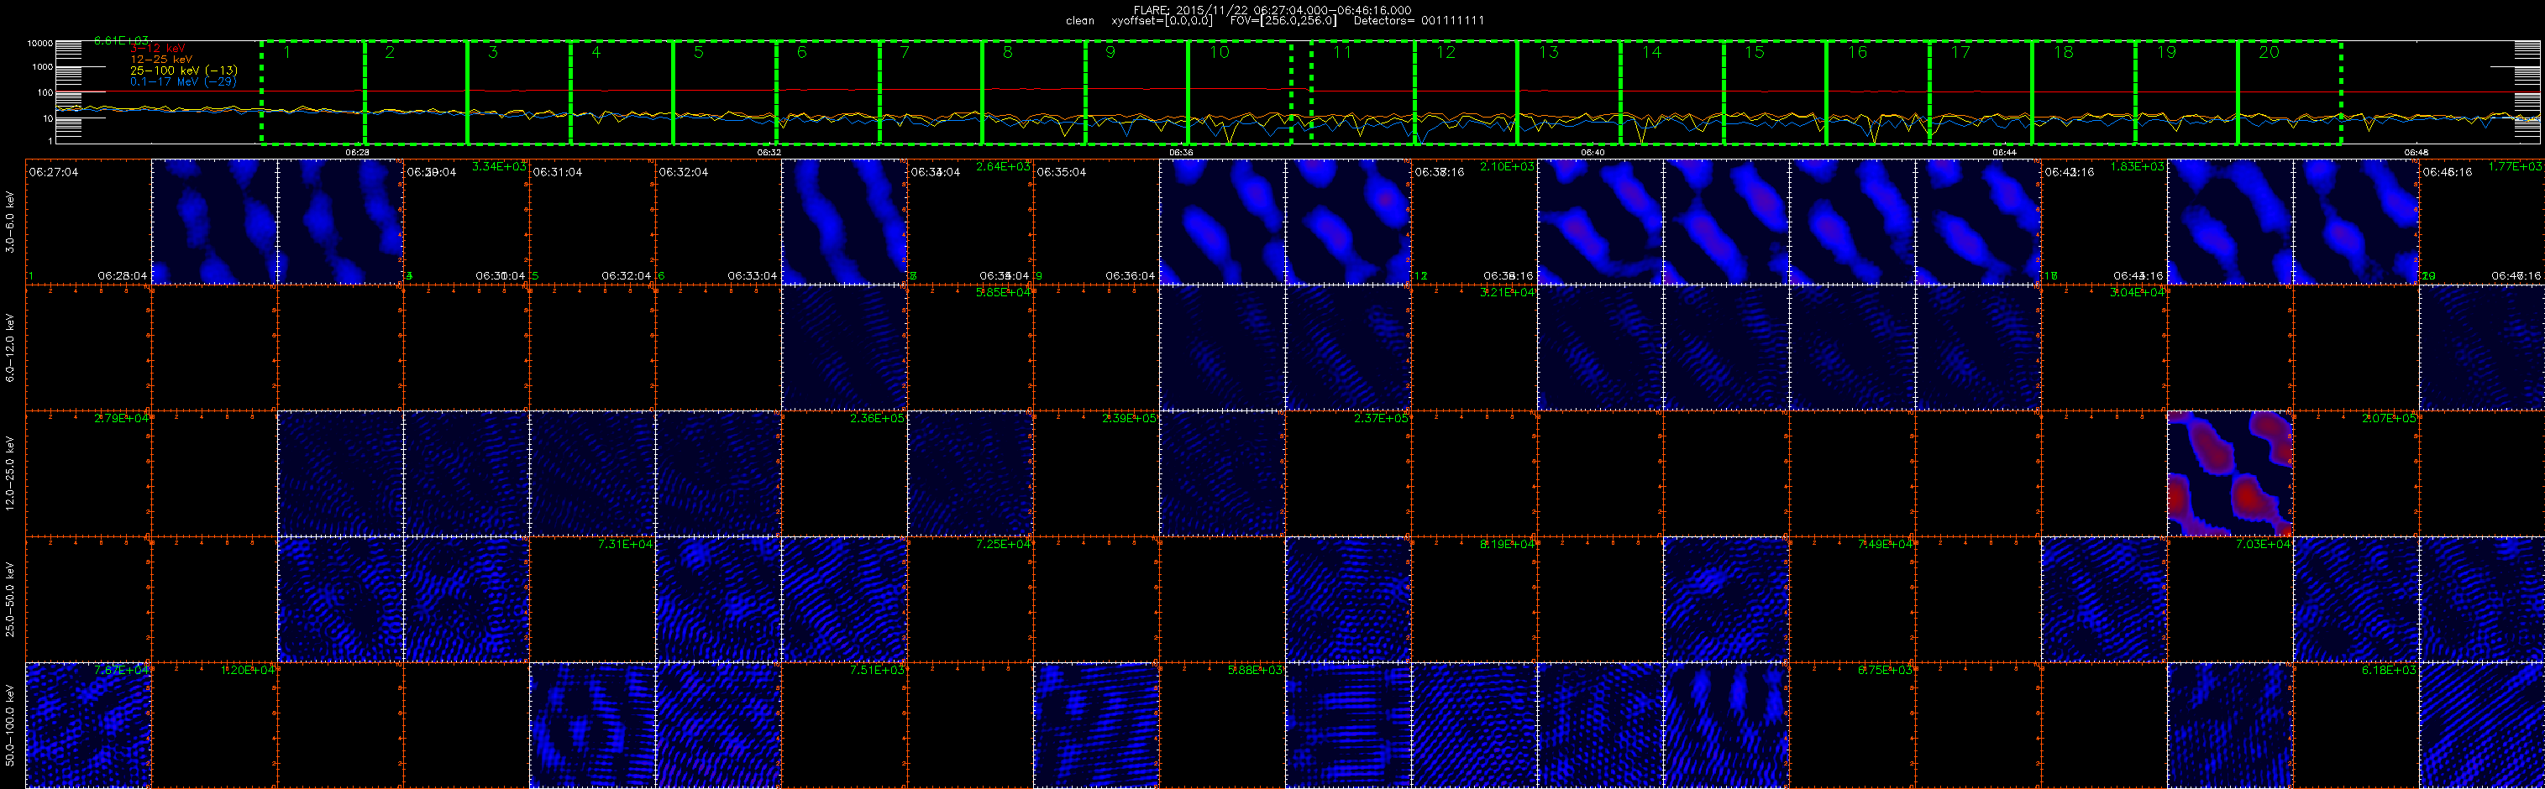
Task: Open the first image in 50.0-100.0 keV row
Action: tap(88, 725)
